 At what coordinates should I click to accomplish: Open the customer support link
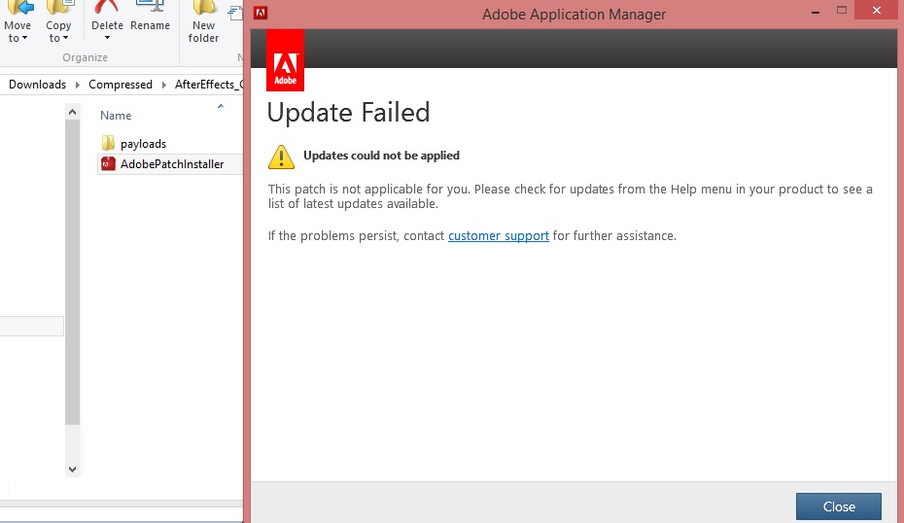(x=498, y=236)
